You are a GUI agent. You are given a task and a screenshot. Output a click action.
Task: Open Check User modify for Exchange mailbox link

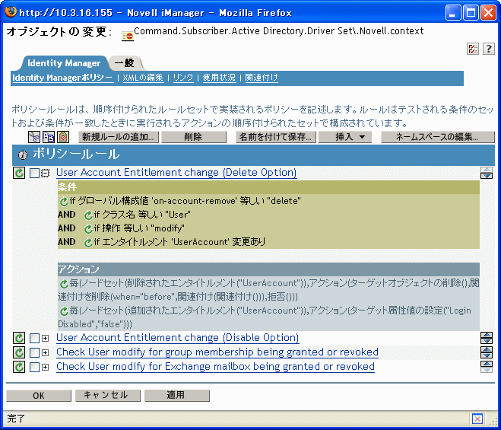215,367
